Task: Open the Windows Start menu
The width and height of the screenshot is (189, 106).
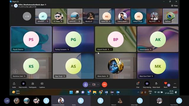Action: coord(71,92)
